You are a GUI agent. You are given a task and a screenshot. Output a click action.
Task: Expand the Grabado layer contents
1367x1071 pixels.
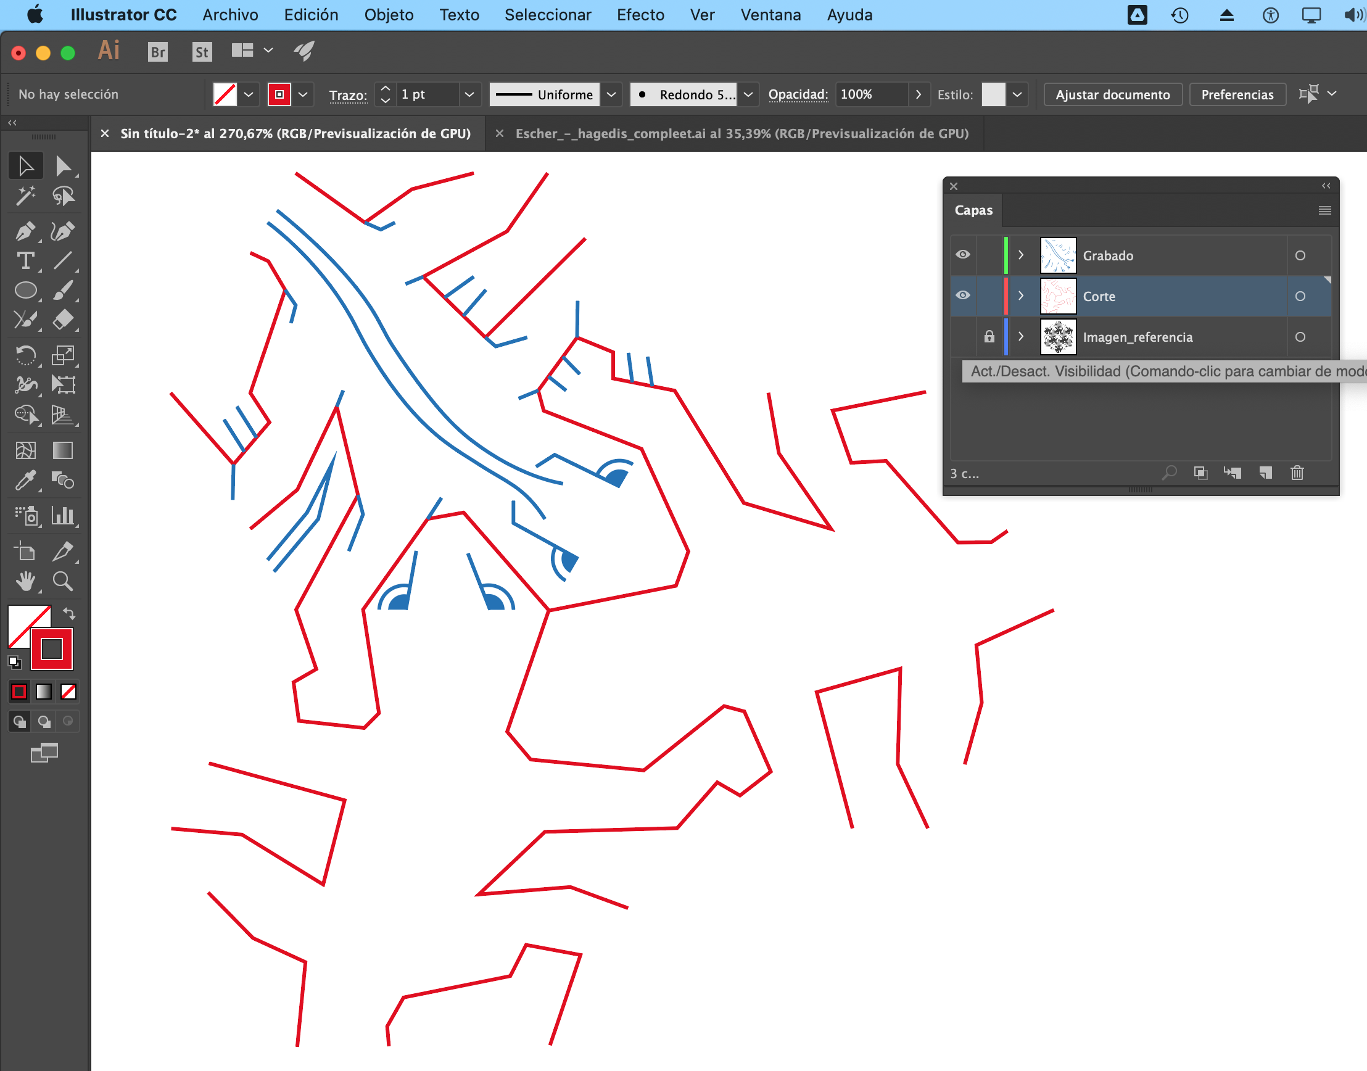click(1021, 255)
